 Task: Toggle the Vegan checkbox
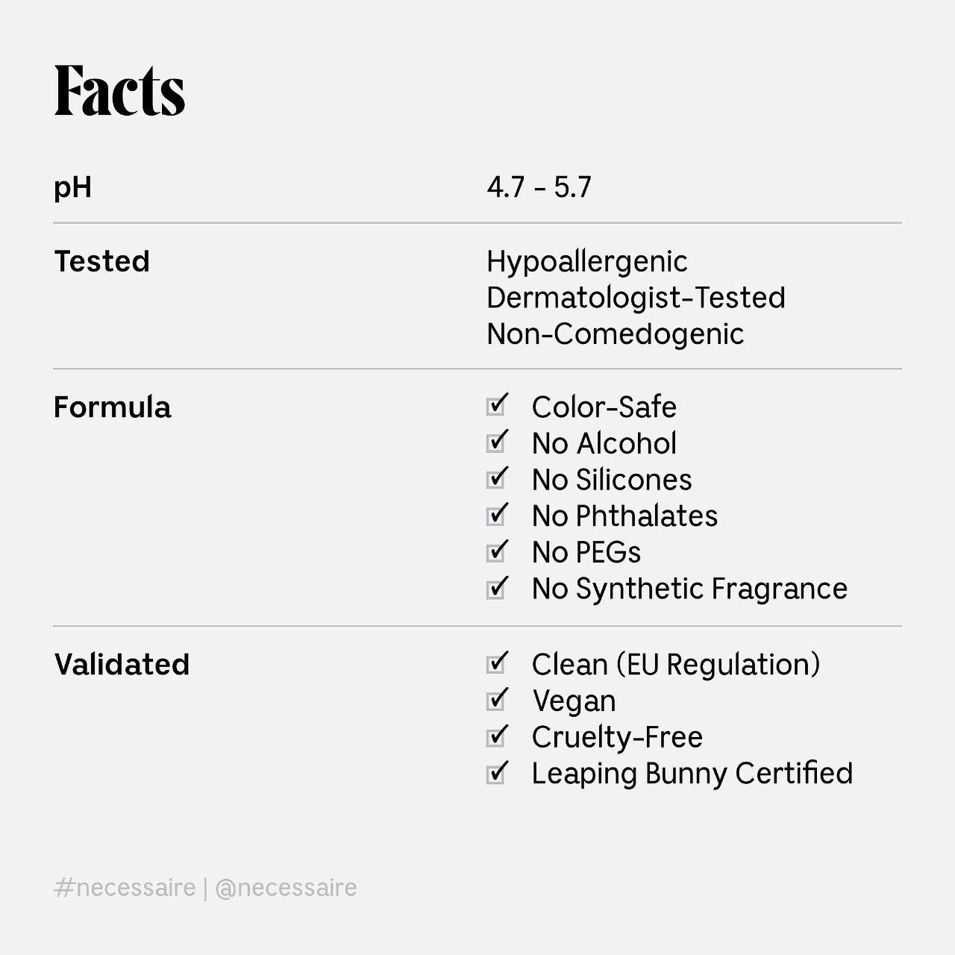[x=496, y=701]
